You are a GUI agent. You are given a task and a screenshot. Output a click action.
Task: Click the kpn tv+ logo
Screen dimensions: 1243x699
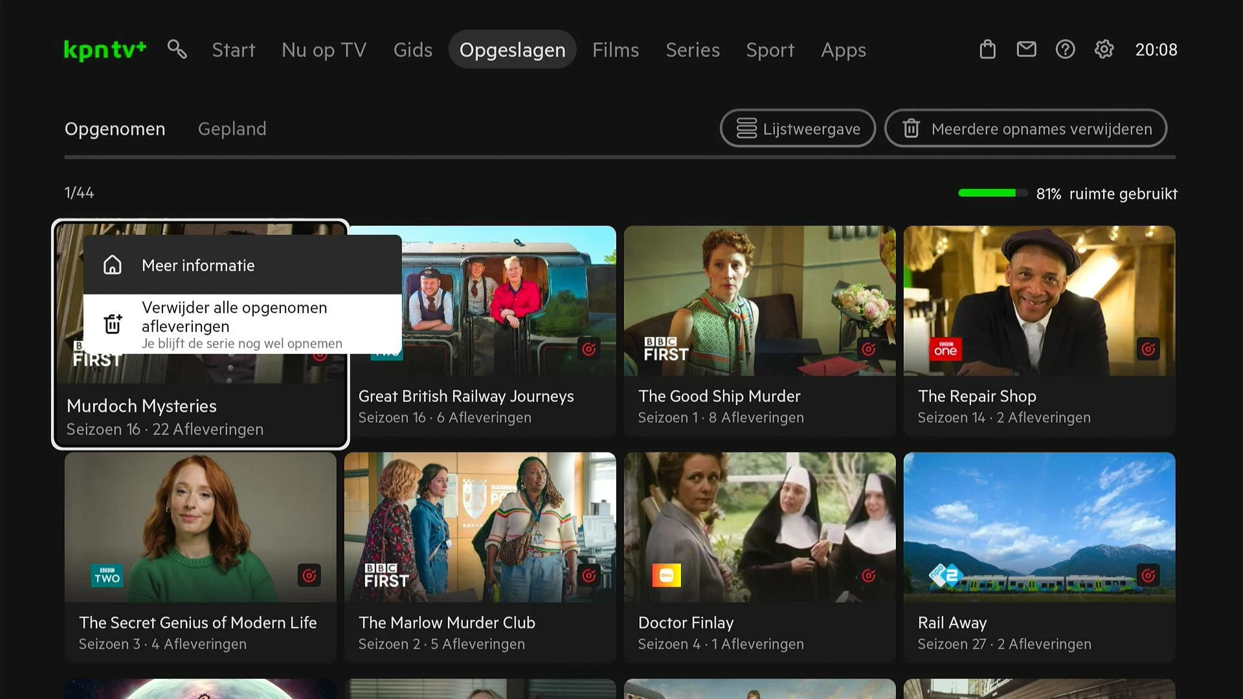point(105,50)
